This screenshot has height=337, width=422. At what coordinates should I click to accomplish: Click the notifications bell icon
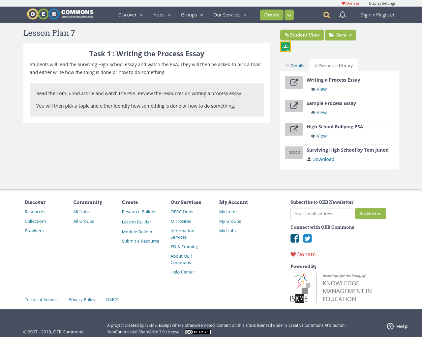(342, 14)
